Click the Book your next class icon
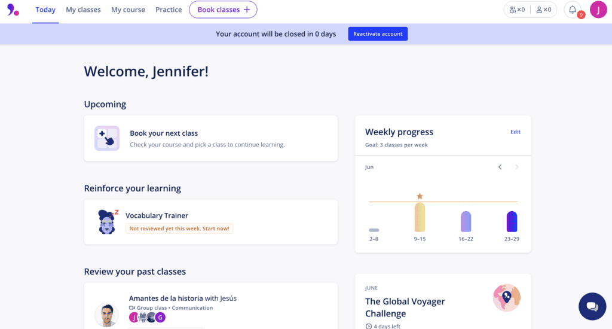The height and width of the screenshot is (329, 612). coord(107,138)
